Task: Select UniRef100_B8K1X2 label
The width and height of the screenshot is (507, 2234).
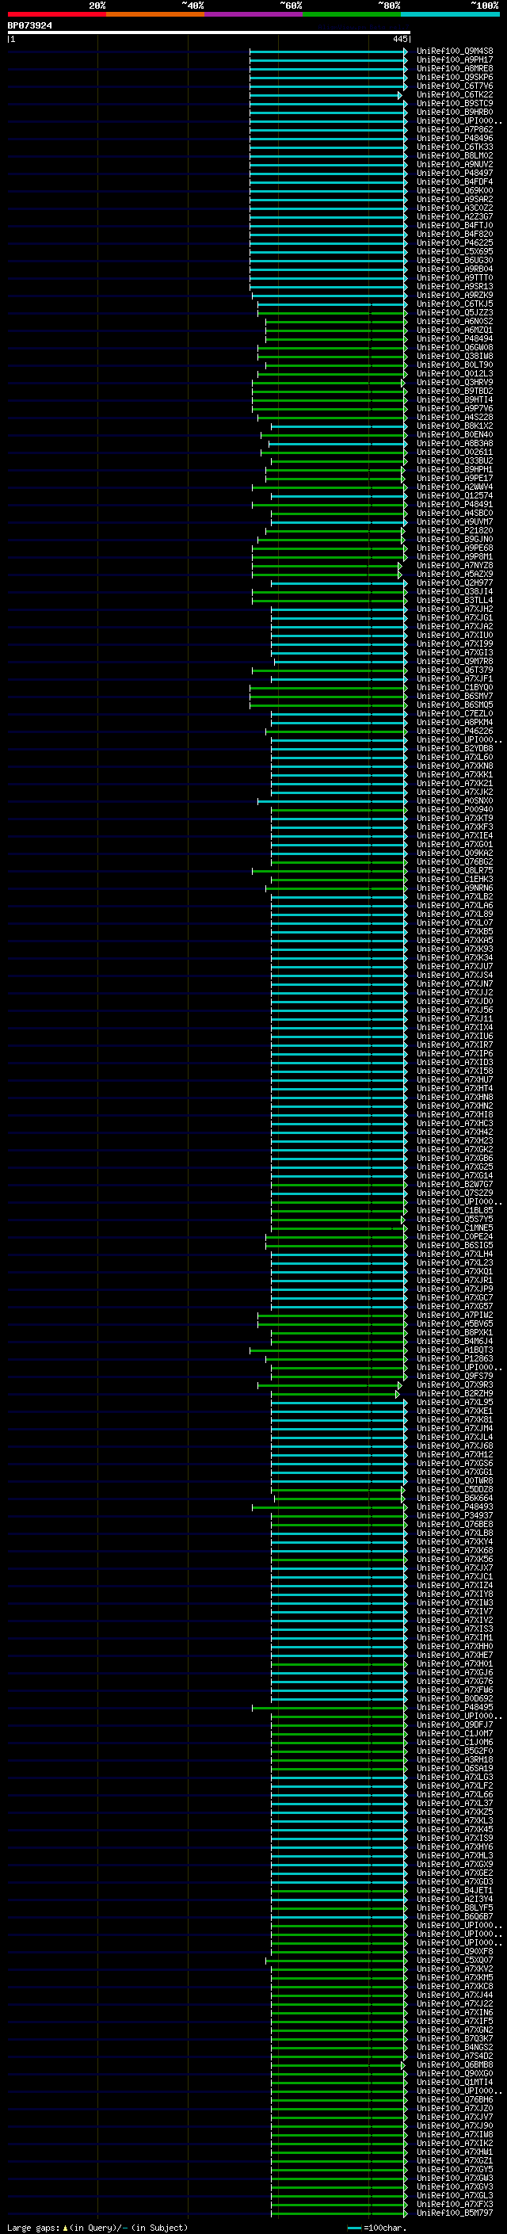Action: click(455, 426)
